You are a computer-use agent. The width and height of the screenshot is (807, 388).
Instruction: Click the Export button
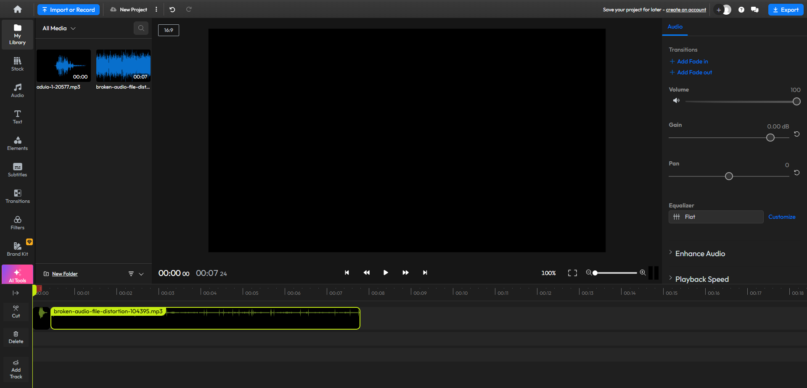point(786,10)
